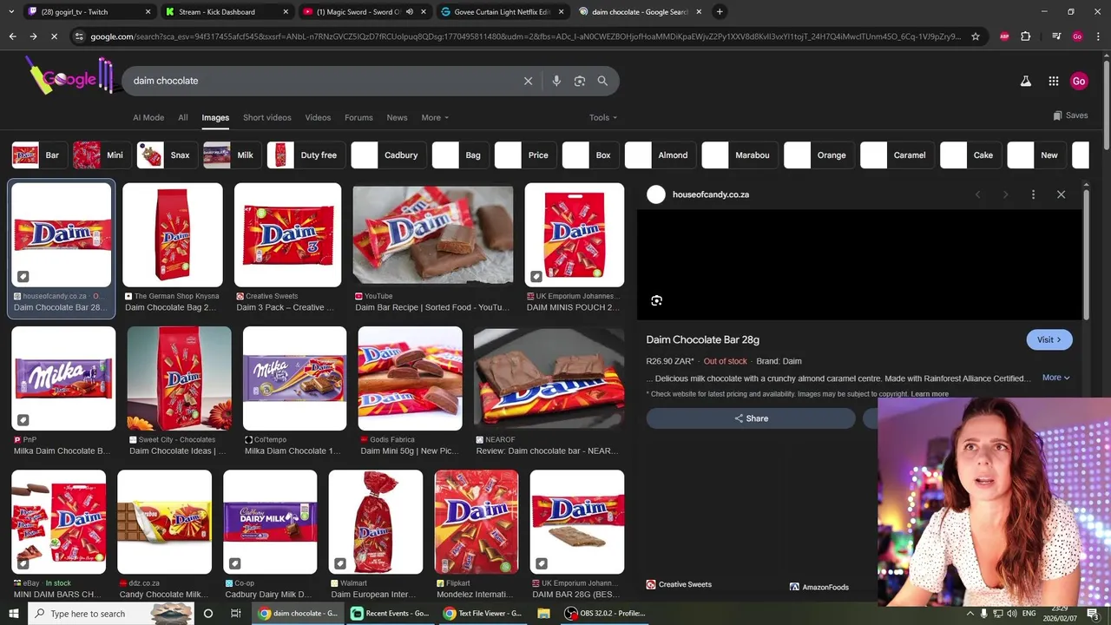Open the Learn more copyright link
1111x625 pixels.
(930, 394)
